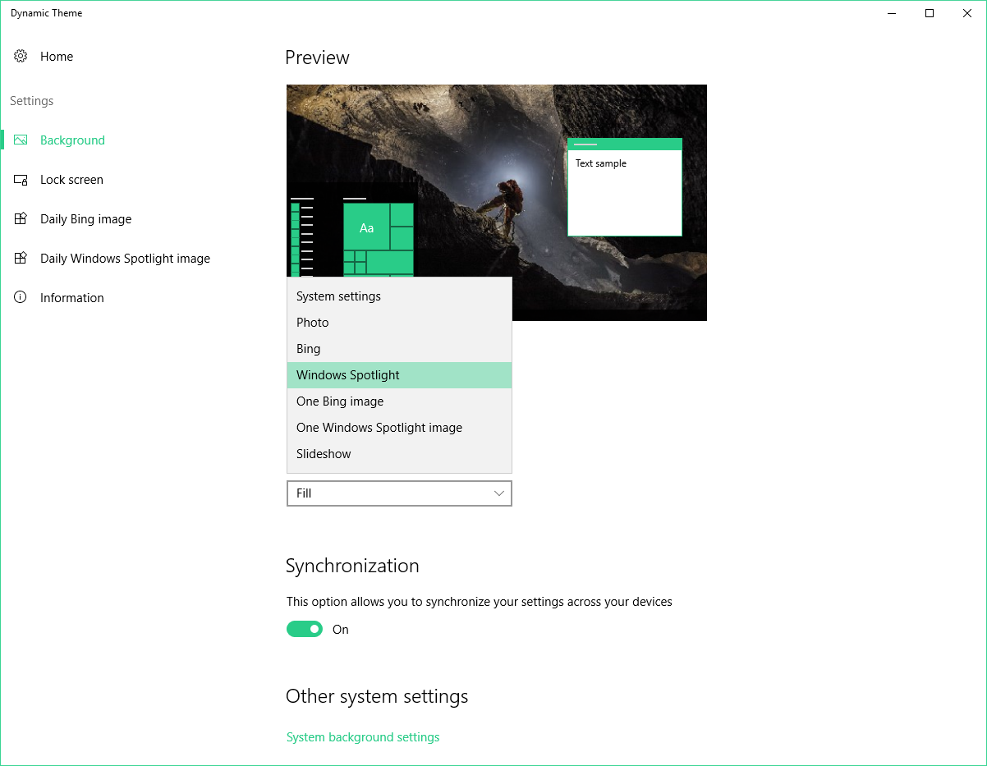
Task: Select One Windows Spotlight image option
Action: [379, 428]
